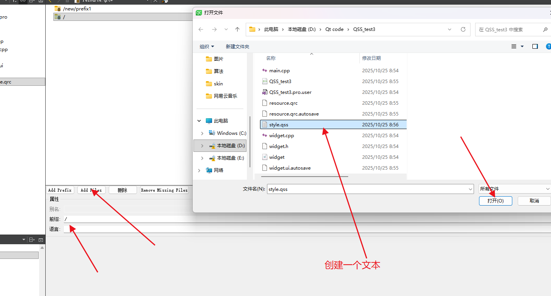Image resolution: width=551 pixels, height=296 pixels.
Task: Go up one folder level
Action: 238,29
